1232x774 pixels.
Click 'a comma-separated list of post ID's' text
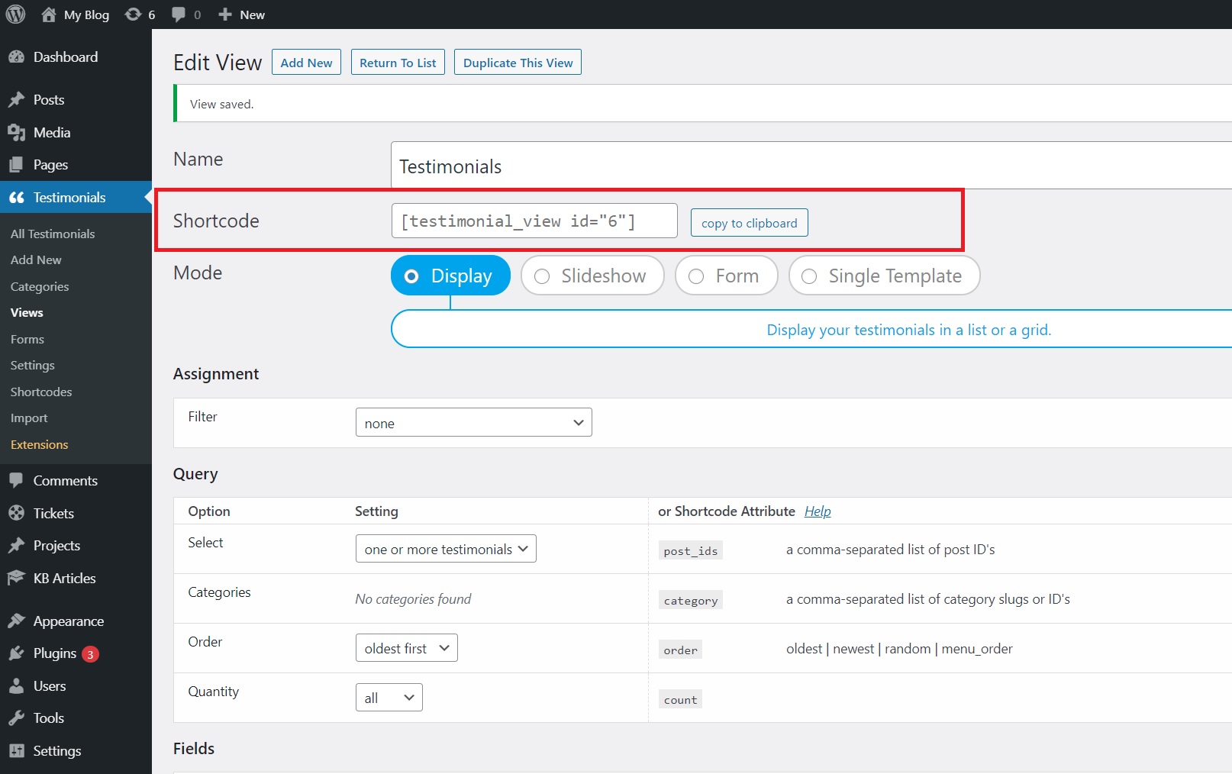[891, 550]
